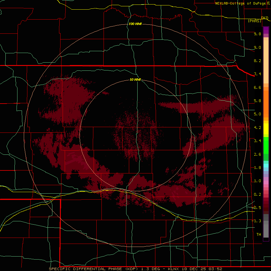Click the 1.8 legend value
This screenshot has height=271, width=271.
(257, 168)
